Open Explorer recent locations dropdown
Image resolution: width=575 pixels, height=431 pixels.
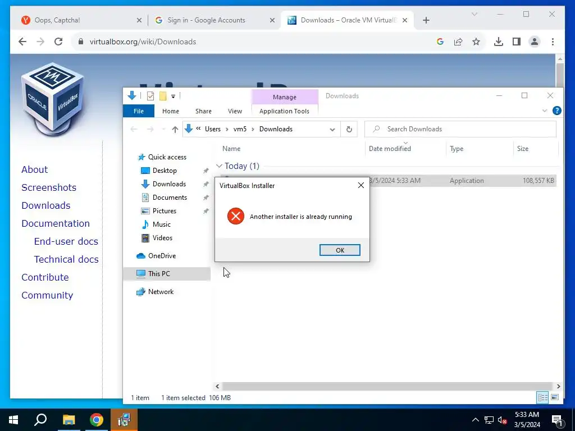(x=163, y=129)
